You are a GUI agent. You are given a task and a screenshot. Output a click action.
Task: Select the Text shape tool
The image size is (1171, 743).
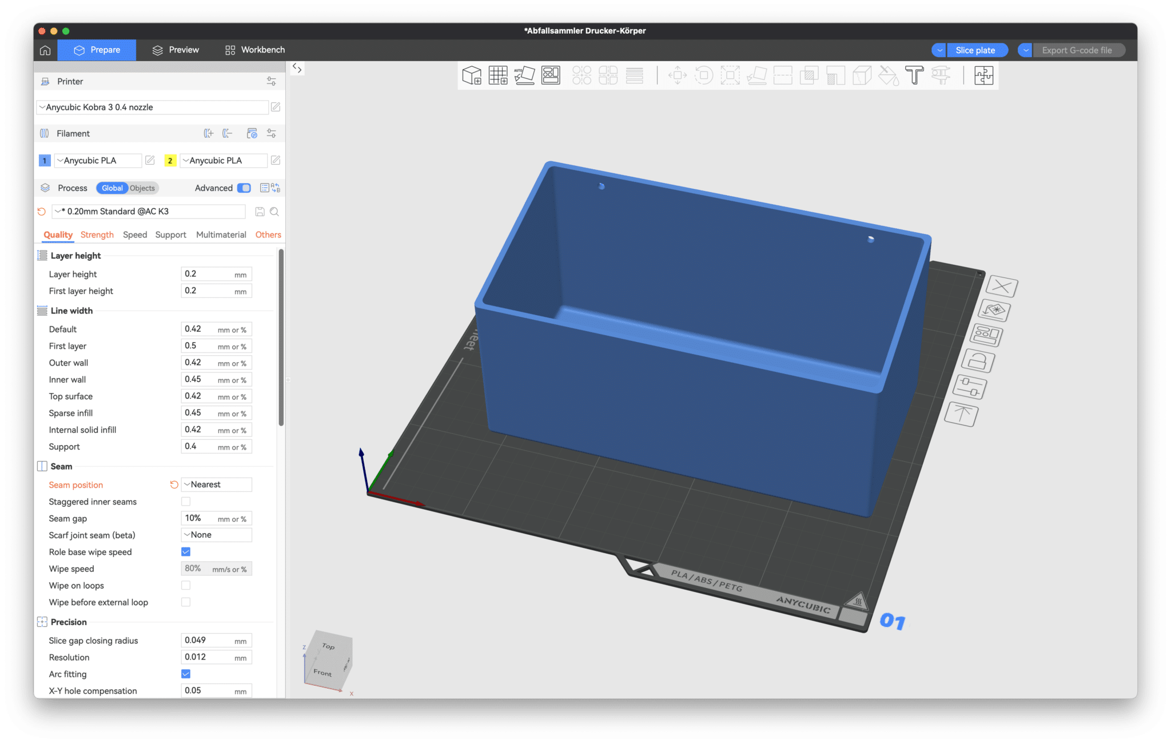click(914, 76)
